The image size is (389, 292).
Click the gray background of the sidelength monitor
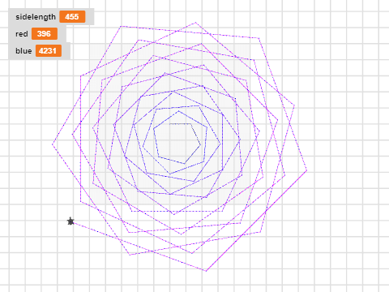(89, 17)
